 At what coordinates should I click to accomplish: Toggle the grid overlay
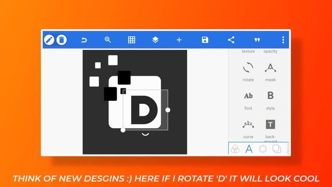(131, 40)
